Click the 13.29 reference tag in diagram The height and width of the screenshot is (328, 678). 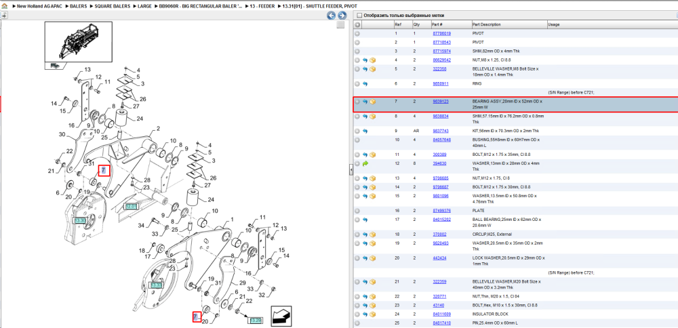pos(255,321)
